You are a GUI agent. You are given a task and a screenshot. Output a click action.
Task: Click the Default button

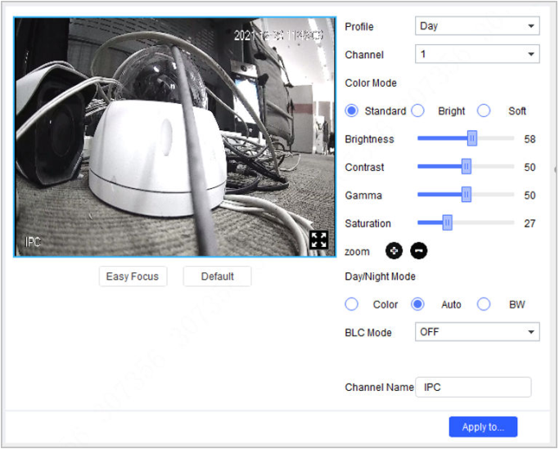pos(218,276)
